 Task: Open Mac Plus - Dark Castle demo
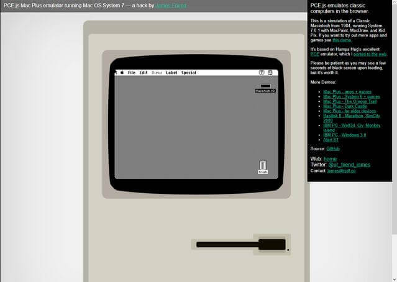tap(345, 106)
